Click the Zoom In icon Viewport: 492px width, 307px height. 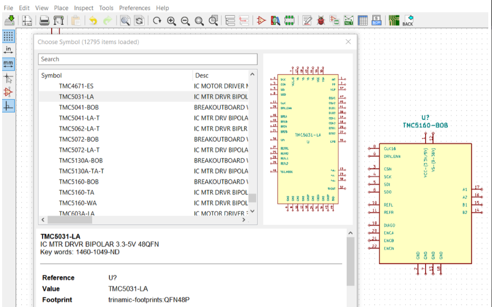tap(171, 21)
